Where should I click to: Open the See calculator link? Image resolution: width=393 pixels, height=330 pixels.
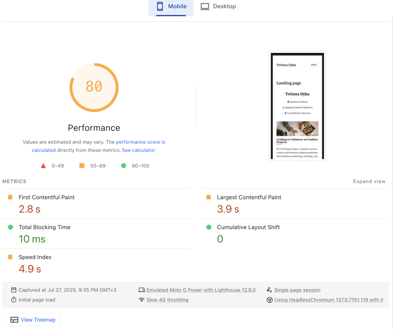[x=138, y=150]
